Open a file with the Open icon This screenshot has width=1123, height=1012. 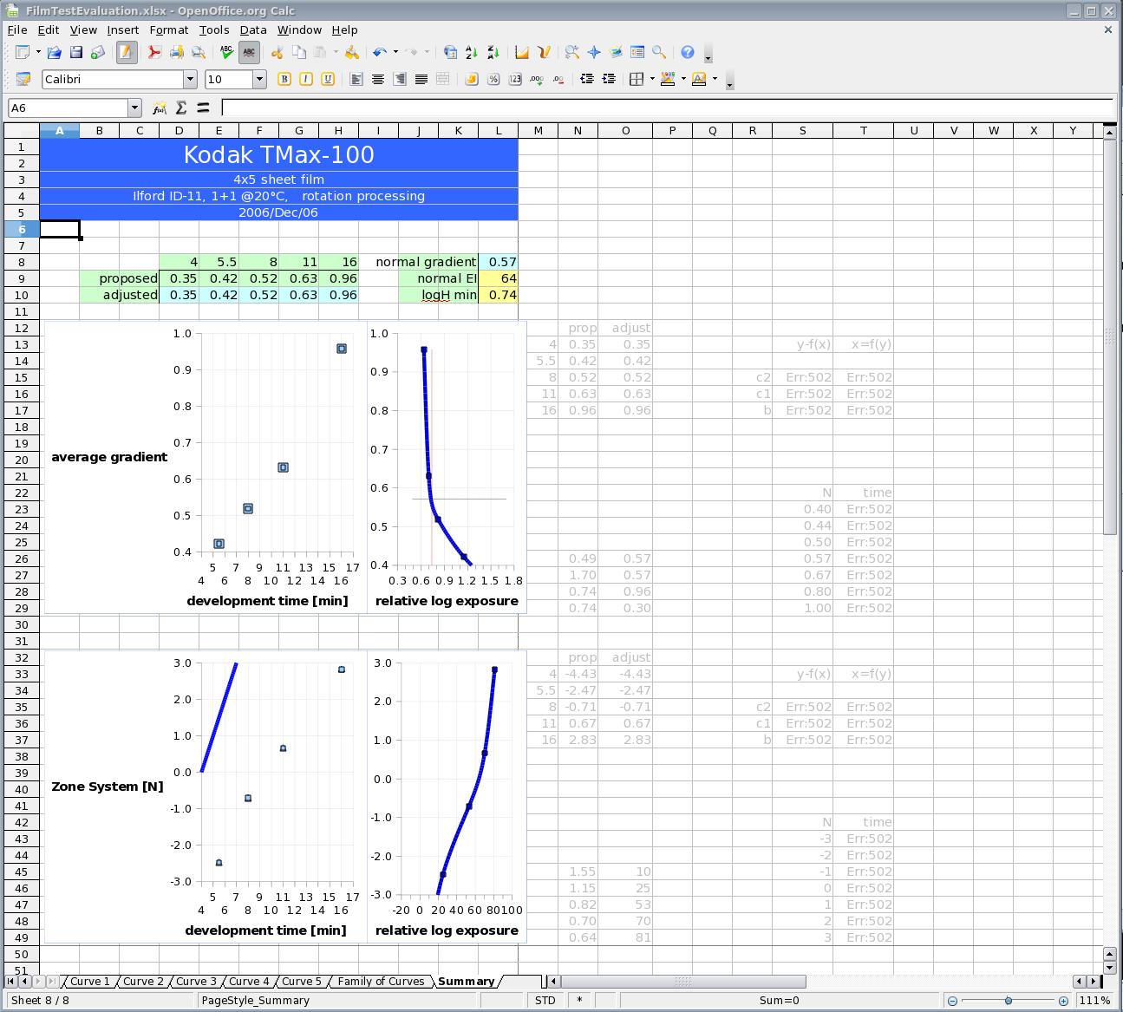(54, 53)
